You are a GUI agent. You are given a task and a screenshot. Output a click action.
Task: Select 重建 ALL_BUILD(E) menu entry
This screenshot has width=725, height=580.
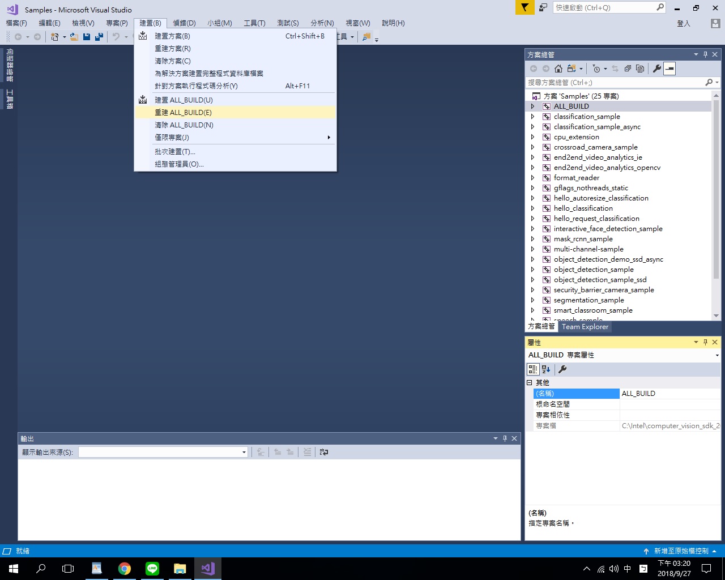pyautogui.click(x=235, y=113)
